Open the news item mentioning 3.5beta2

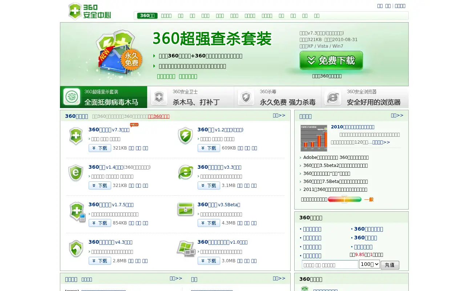click(336, 166)
